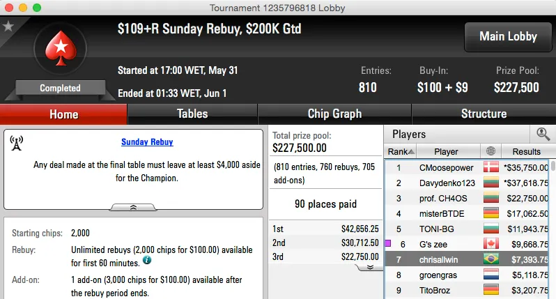Search players with the magnifier icon
Screen dimensions: 556x299
[x=543, y=134]
